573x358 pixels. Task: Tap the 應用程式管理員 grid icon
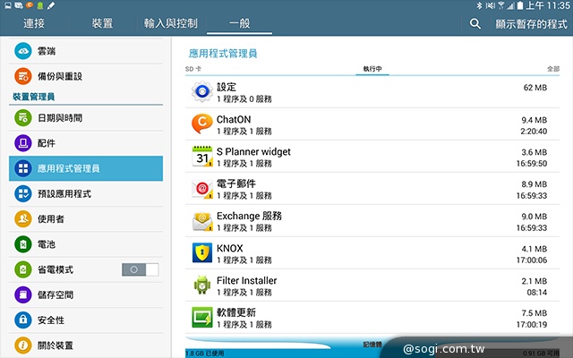(x=23, y=168)
